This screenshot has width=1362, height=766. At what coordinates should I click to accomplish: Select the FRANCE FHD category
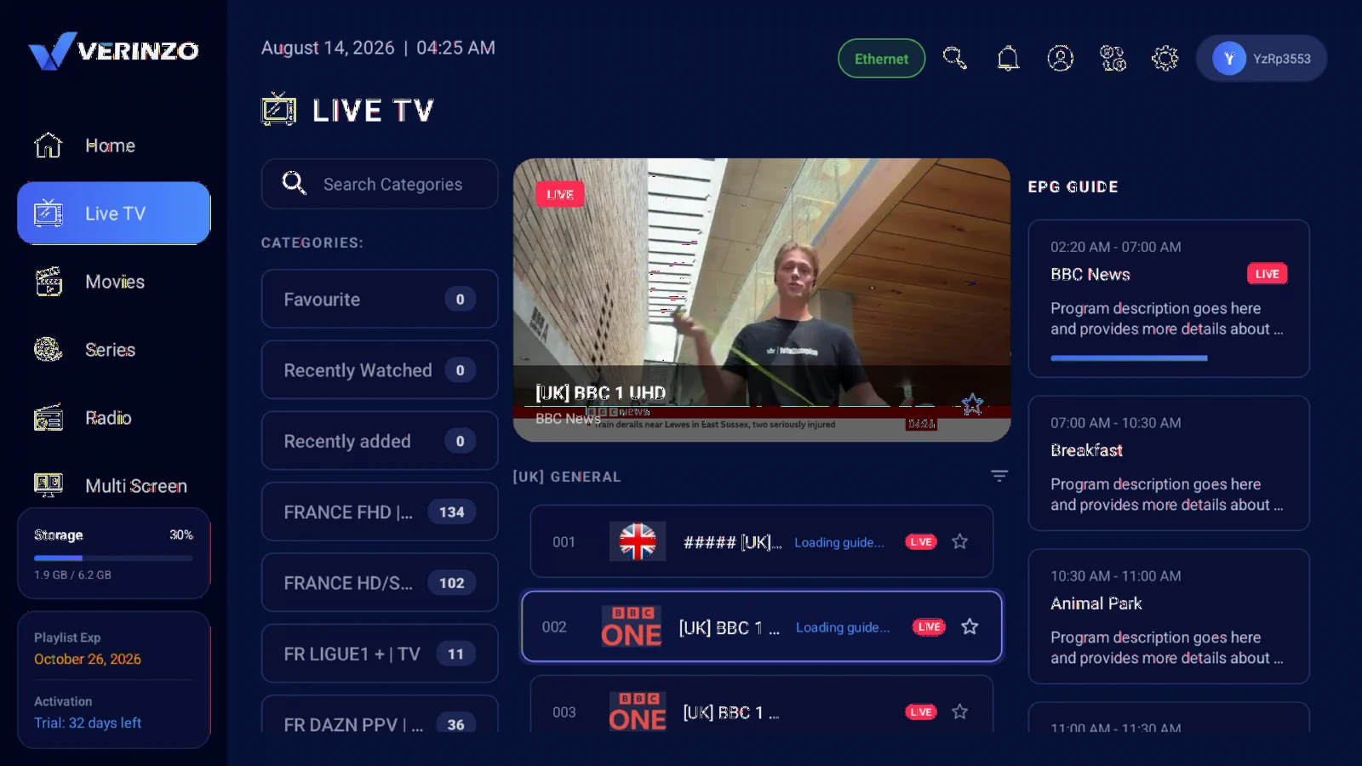(x=380, y=512)
